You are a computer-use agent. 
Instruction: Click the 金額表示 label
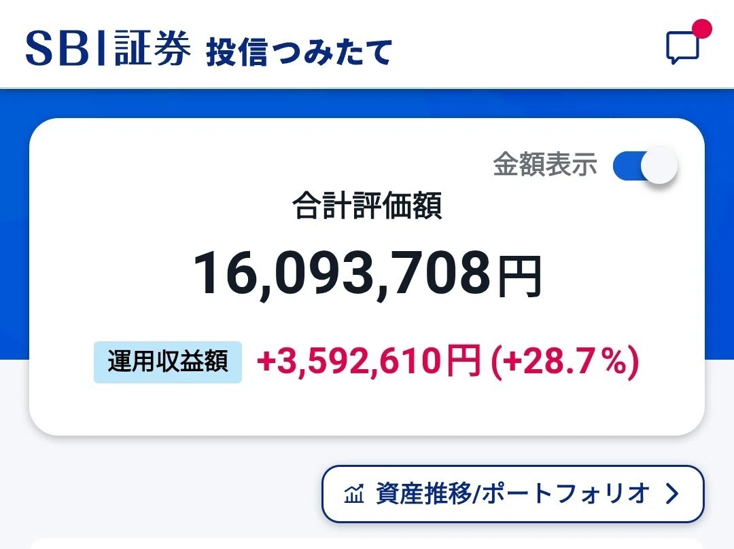(x=545, y=164)
